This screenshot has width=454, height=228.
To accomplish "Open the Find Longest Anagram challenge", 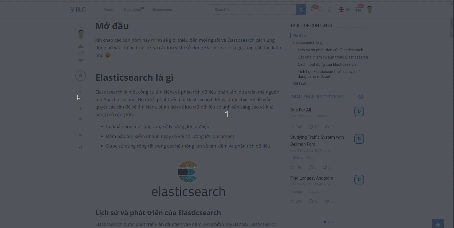I will click(312, 178).
